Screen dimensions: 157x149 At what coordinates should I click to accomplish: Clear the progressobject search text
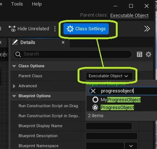[x=93, y=91]
